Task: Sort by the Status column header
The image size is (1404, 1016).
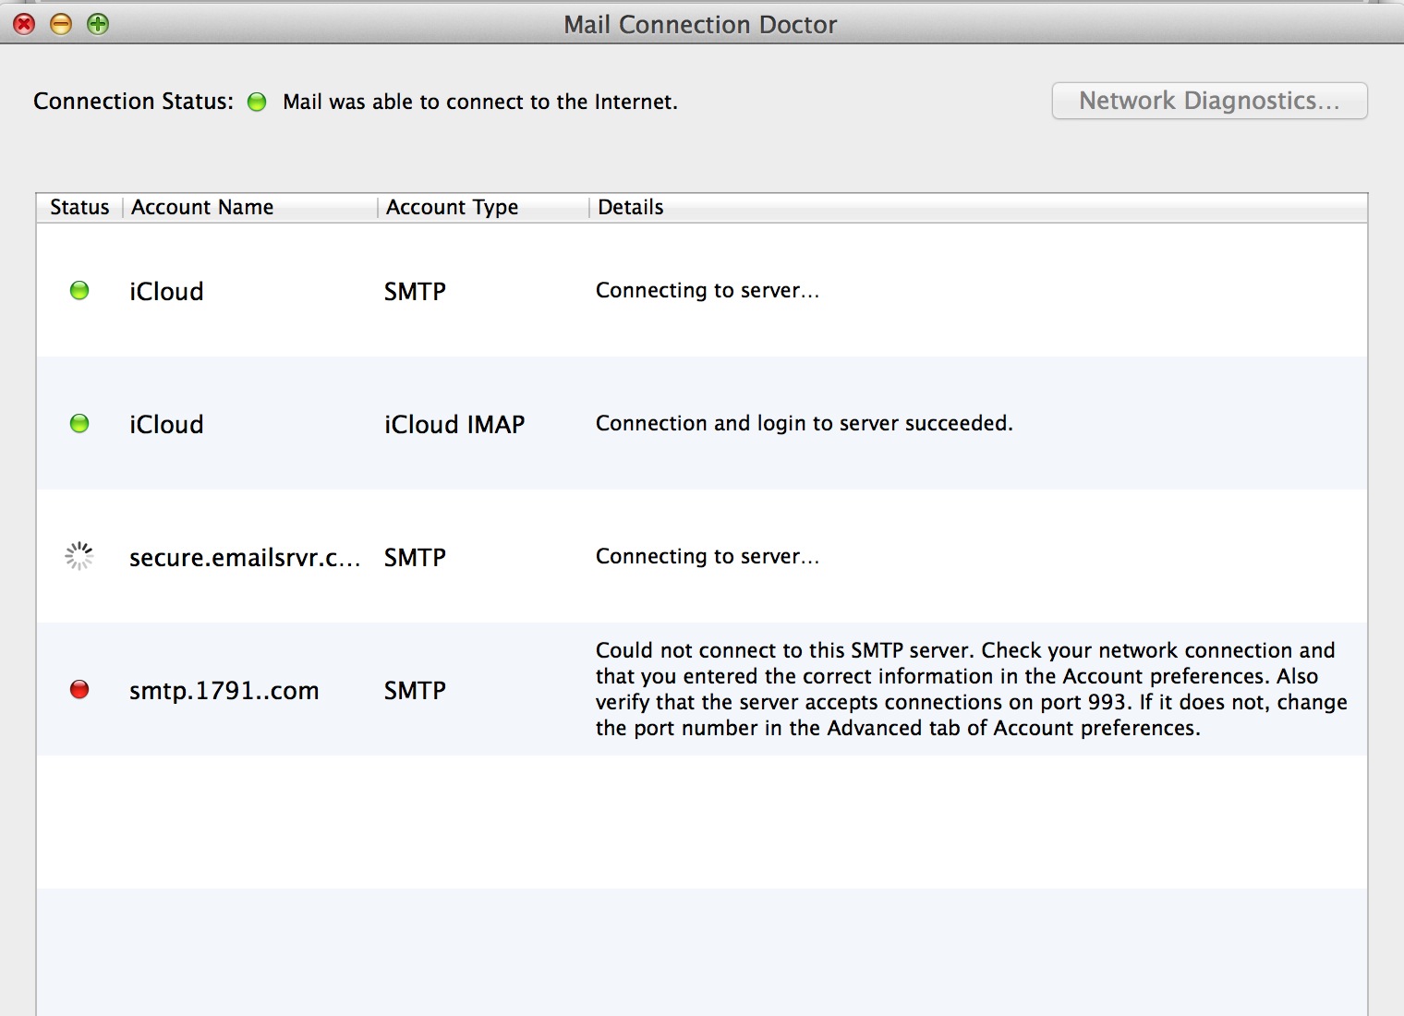Action: pyautogui.click(x=79, y=207)
